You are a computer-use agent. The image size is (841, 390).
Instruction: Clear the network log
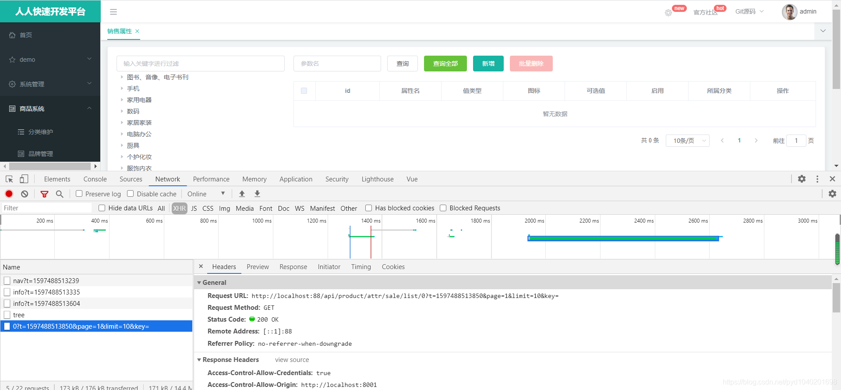25,194
